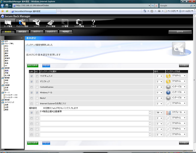196x153 pixels.
Task: Click realtime mode icon for デスクトップ
Action: [168, 81]
